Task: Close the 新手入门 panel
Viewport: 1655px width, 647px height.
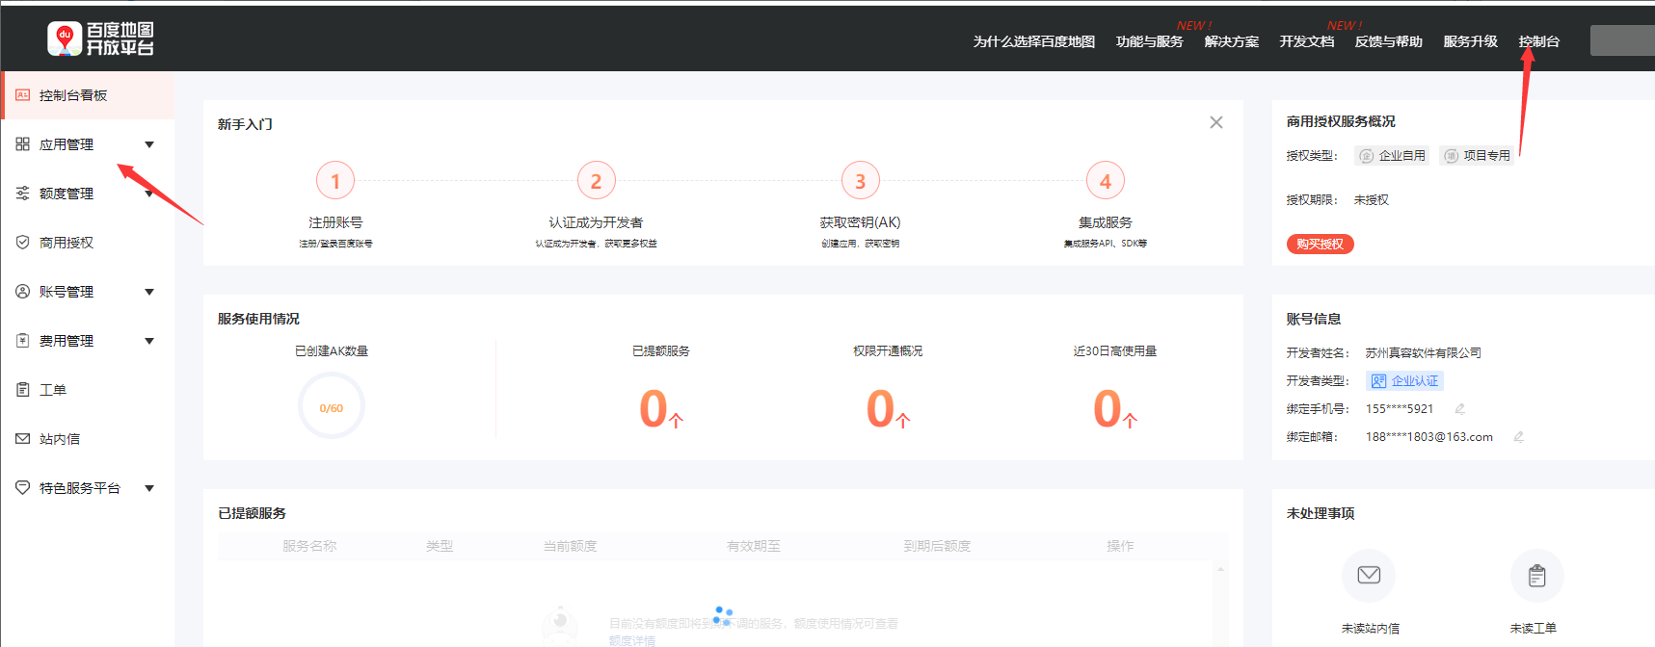Action: pos(1215,122)
